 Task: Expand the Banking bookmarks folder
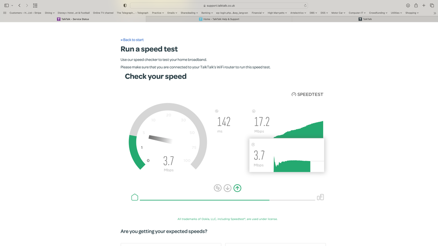coord(208,13)
